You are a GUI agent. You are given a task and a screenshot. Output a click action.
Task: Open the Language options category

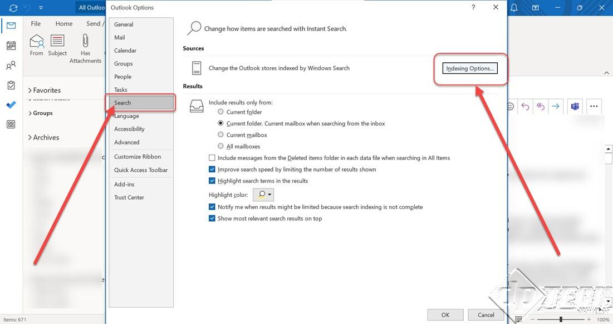tap(141, 116)
